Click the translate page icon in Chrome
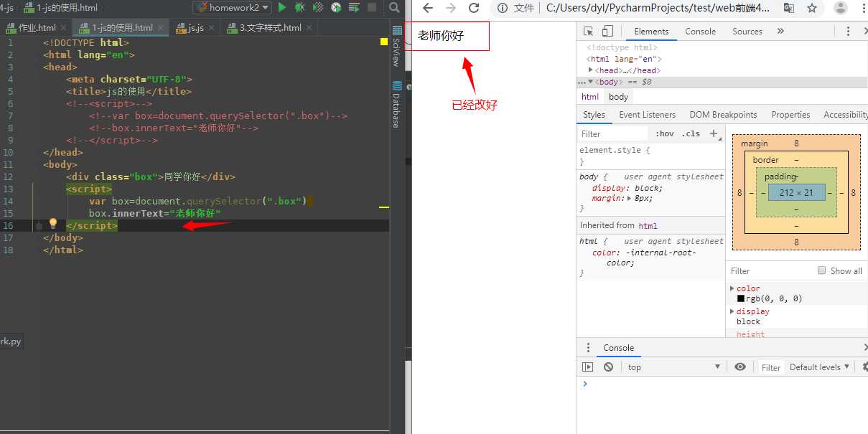The width and height of the screenshot is (868, 434). 788,8
